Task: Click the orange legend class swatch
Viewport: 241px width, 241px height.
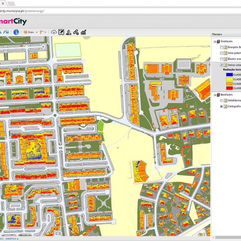Action: 229,84
